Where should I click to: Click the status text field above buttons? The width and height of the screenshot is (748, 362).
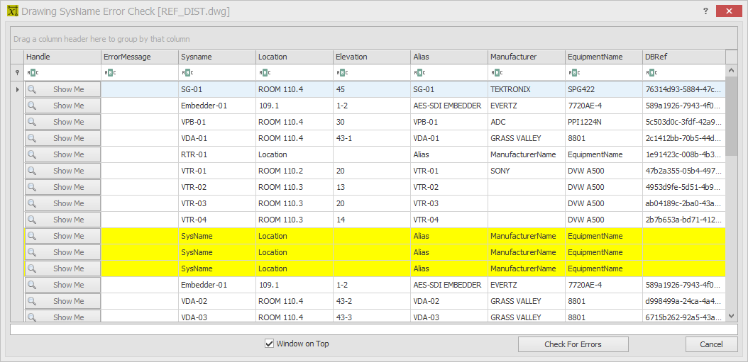click(374, 329)
